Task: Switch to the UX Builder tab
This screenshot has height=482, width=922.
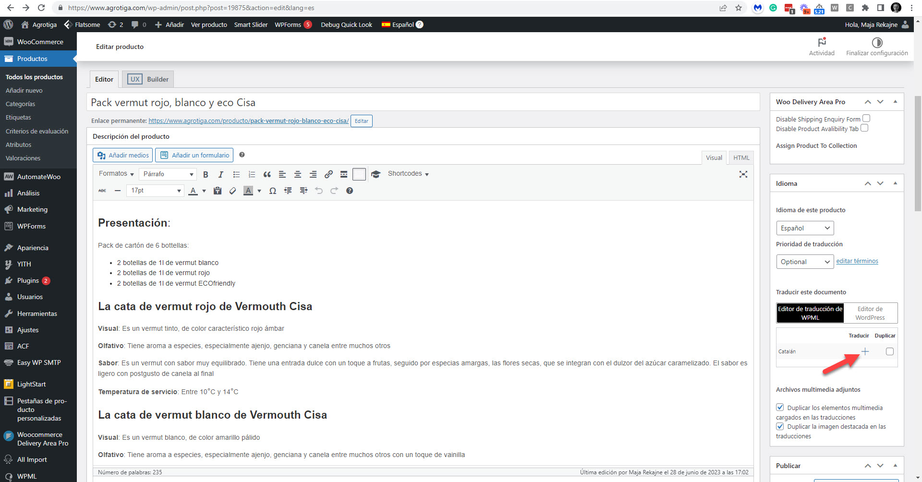Action: (x=148, y=79)
